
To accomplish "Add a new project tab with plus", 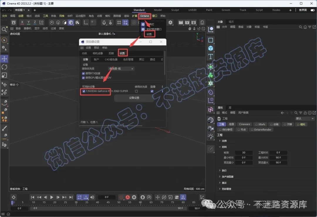I will click(x=35, y=10).
